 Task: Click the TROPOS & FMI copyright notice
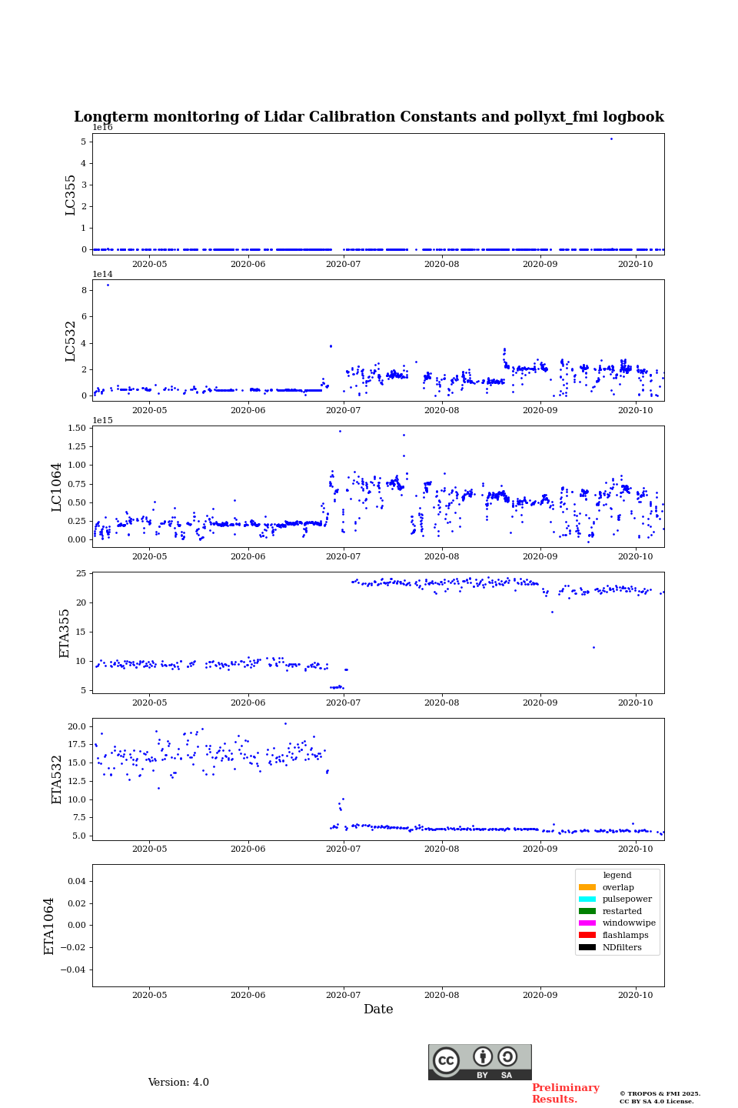coord(660,1097)
